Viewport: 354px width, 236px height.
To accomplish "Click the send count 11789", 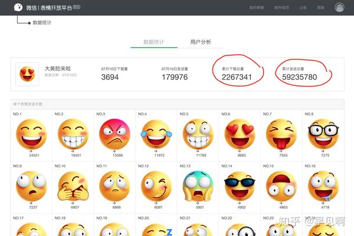I will coord(201,155).
